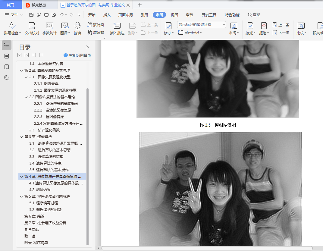The image size is (323, 251).
Task: Close the 目录 outline panel
Action: [88, 47]
